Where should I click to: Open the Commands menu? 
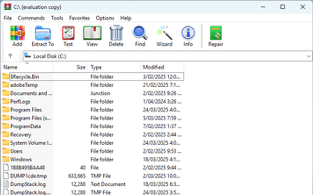[x=31, y=18]
